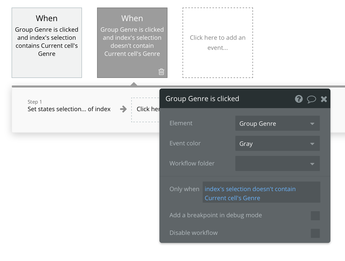Viewport: 345px width, 261px height.
Task: Click the arrow after Step 1
Action: tap(123, 109)
